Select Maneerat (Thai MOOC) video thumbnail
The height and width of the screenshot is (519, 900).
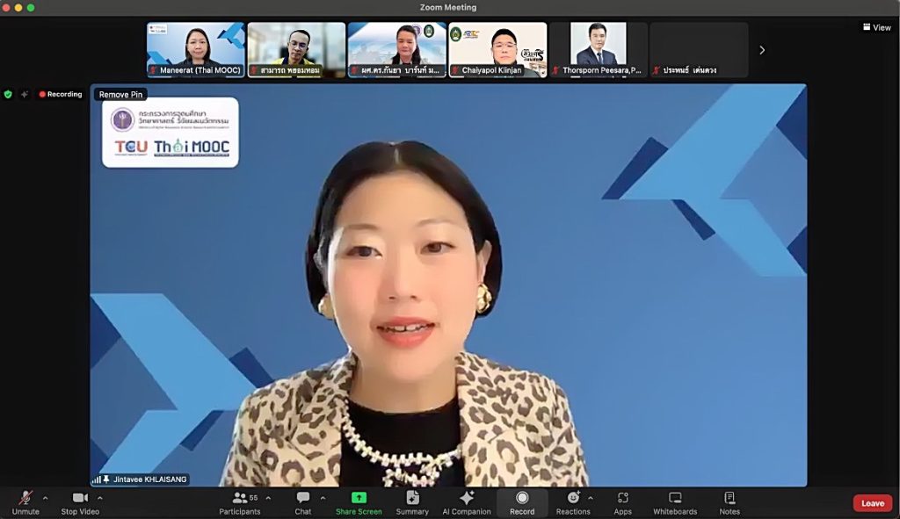tap(196, 49)
